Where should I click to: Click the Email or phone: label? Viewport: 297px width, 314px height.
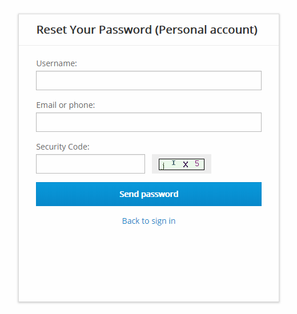(66, 105)
